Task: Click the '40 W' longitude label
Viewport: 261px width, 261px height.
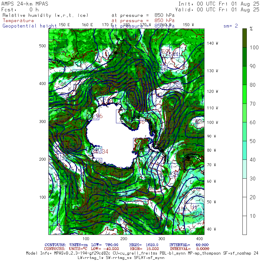Action: click(x=211, y=229)
